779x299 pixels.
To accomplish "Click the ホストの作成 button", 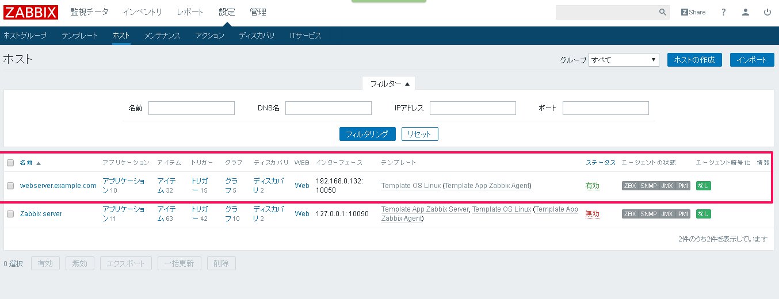I will pos(694,60).
